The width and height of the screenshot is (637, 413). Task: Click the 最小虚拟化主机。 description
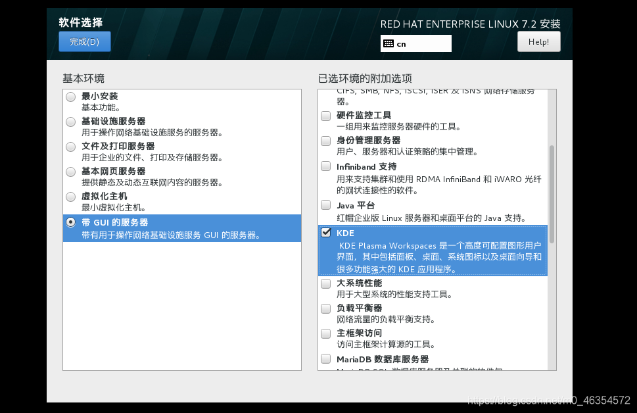114,207
